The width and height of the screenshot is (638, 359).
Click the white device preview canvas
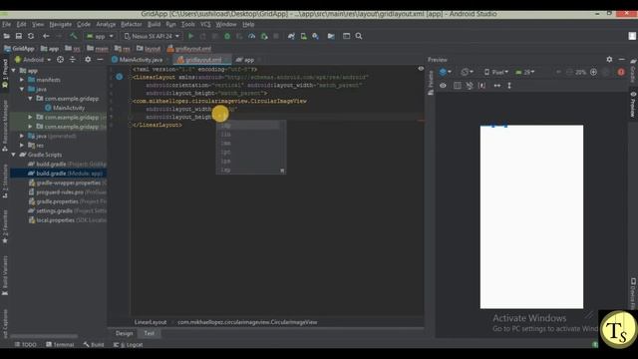(x=531, y=217)
